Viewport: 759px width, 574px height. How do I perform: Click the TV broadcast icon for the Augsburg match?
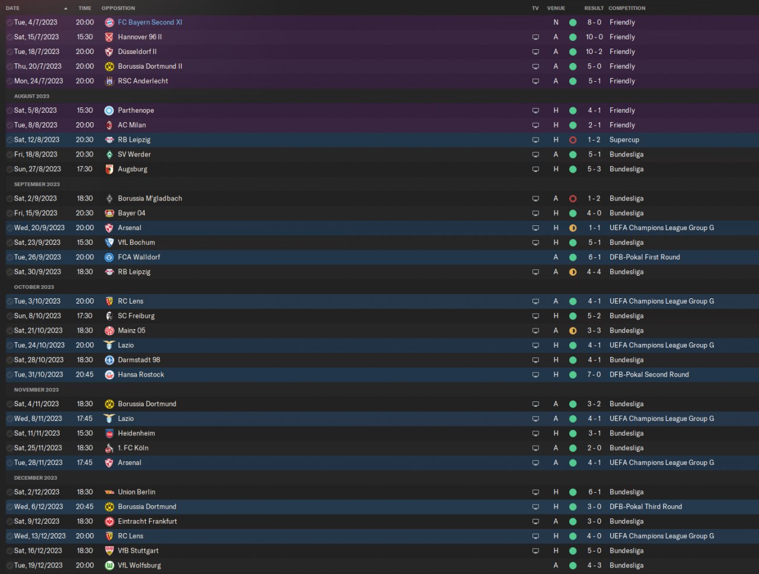coord(535,170)
